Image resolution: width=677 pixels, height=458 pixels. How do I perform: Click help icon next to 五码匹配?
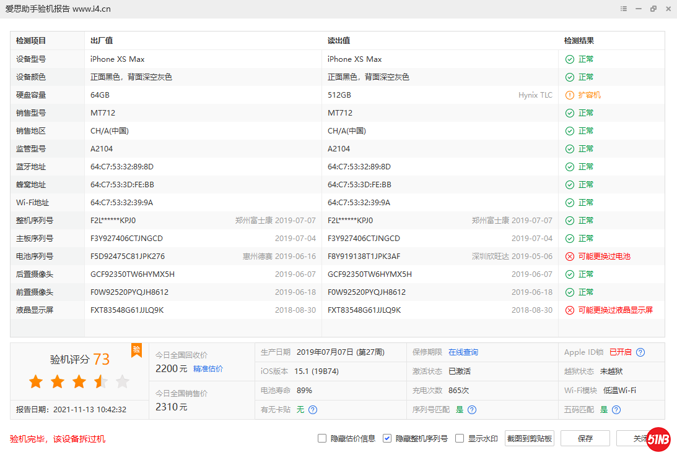point(616,410)
